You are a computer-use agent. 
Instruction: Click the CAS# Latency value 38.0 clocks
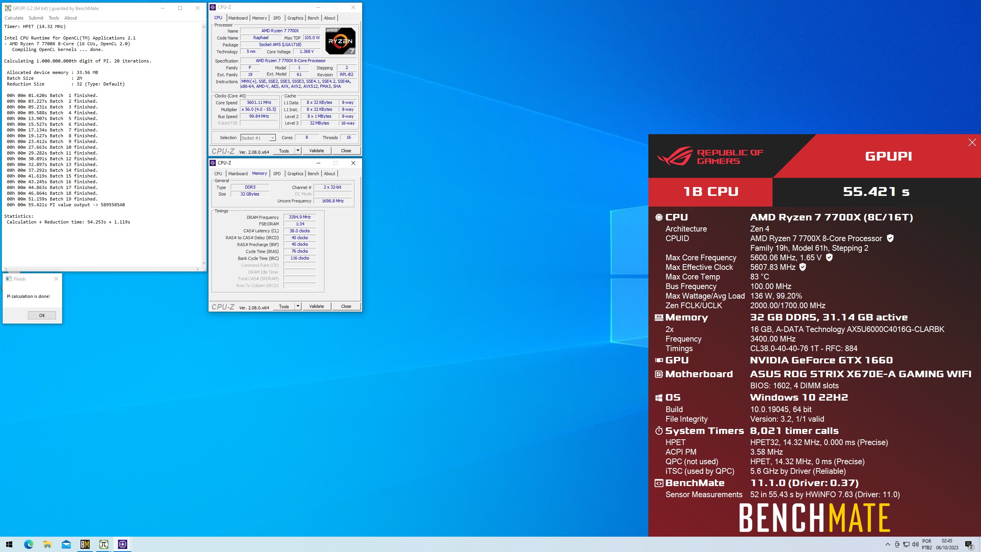[x=300, y=231]
